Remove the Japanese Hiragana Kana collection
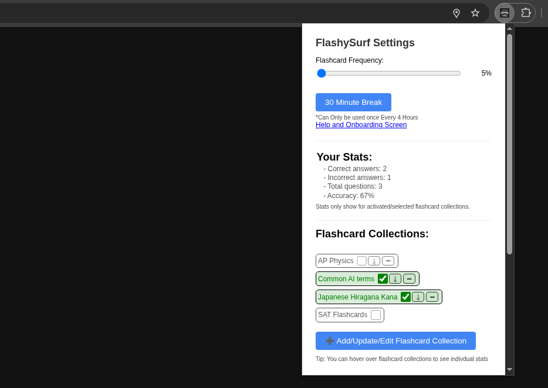This screenshot has height=388, width=548. (x=432, y=297)
